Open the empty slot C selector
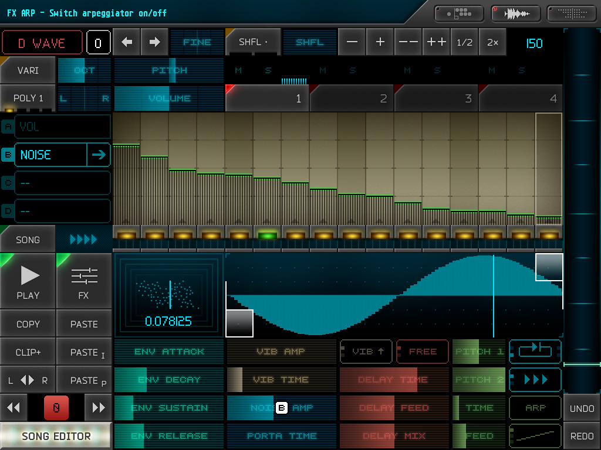The width and height of the screenshot is (601, 450). tap(63, 183)
